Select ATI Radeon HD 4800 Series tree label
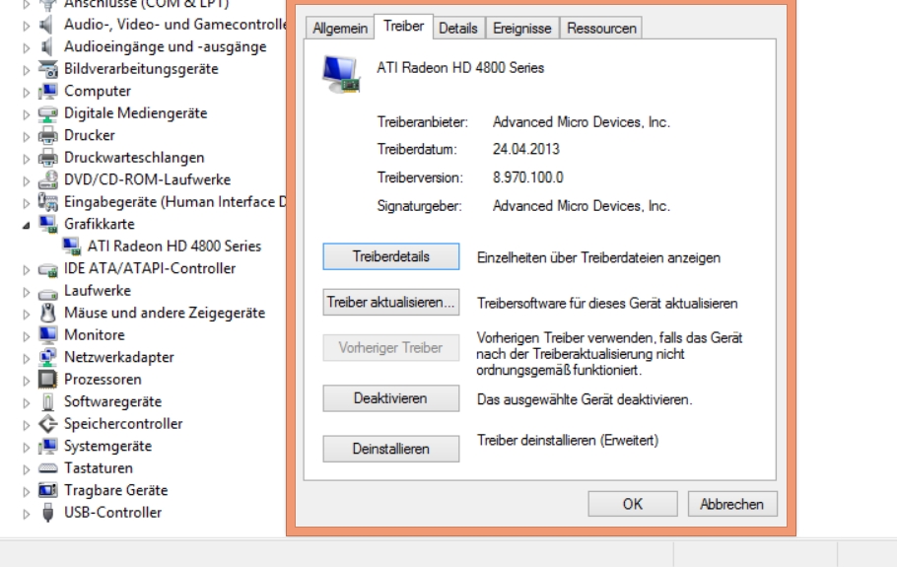 point(173,246)
